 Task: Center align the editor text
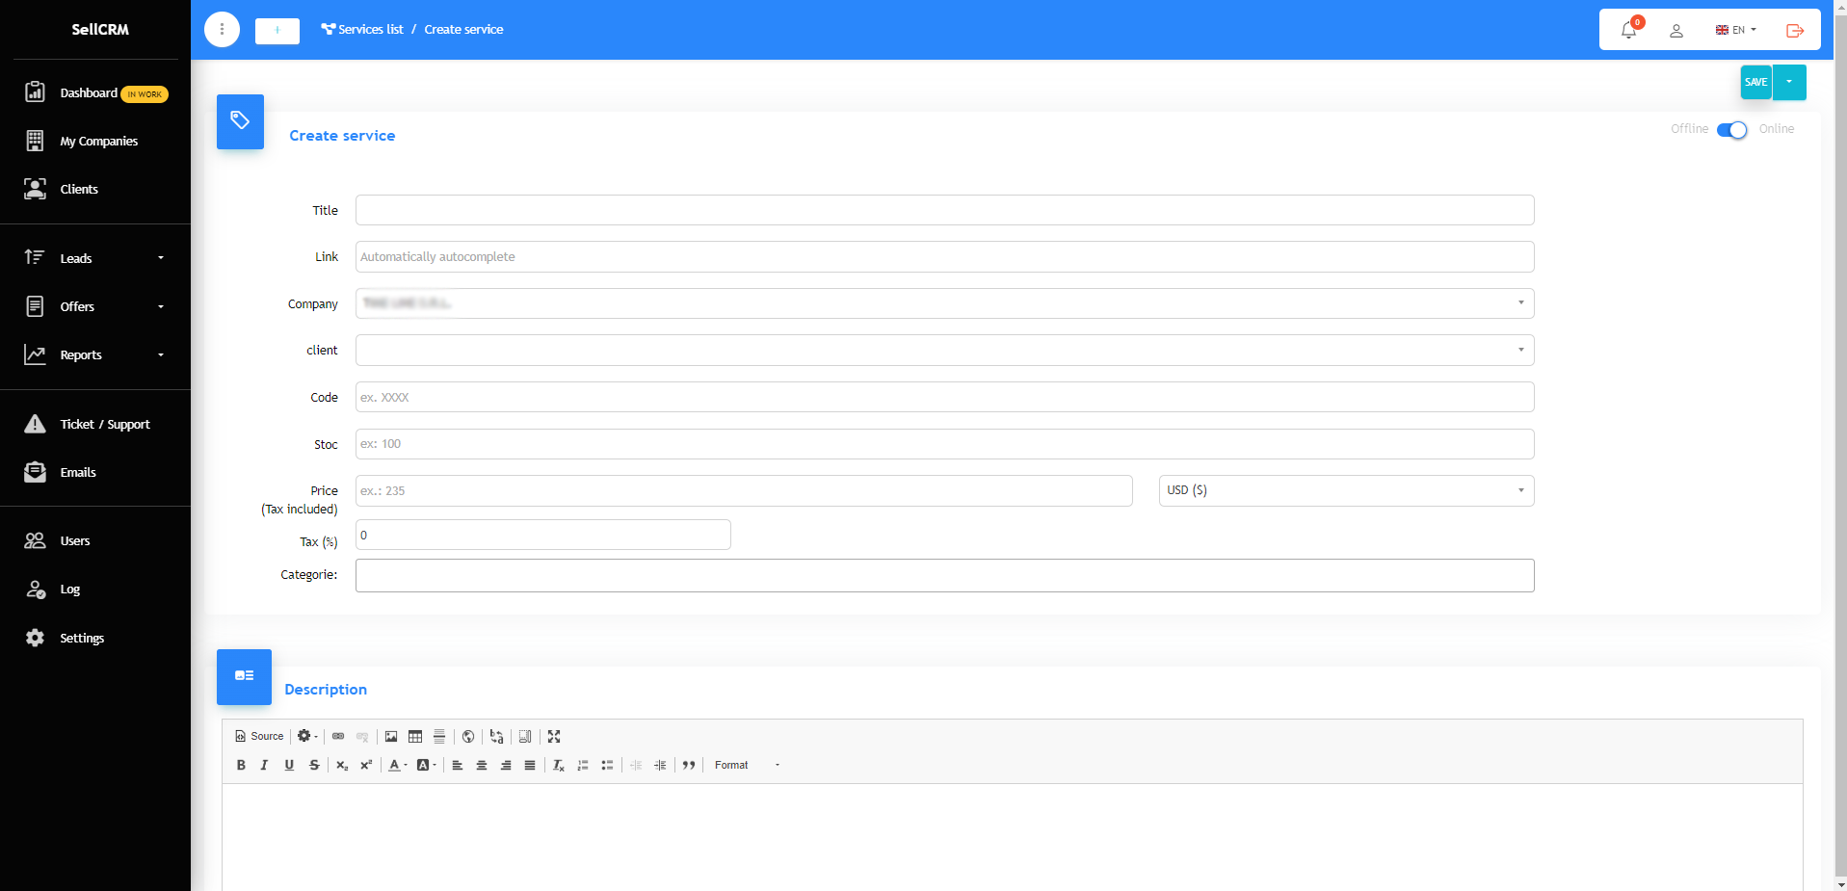tap(482, 765)
